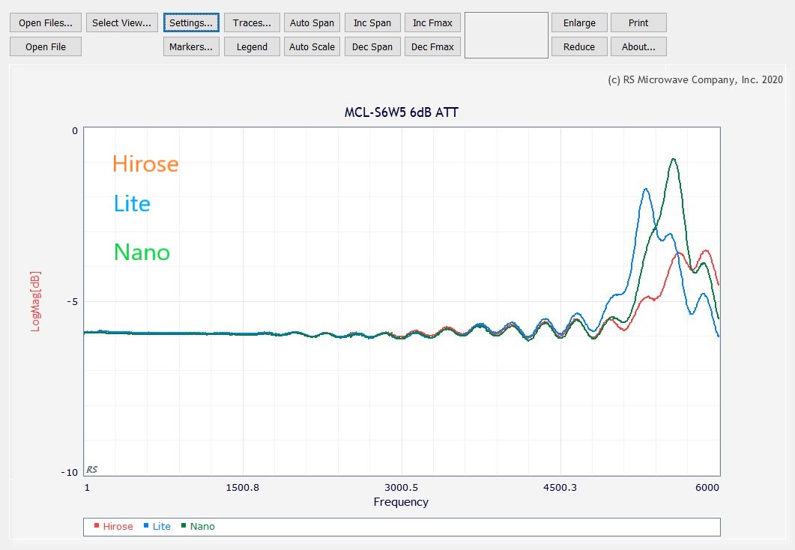Open the Traces... dialog

point(252,22)
